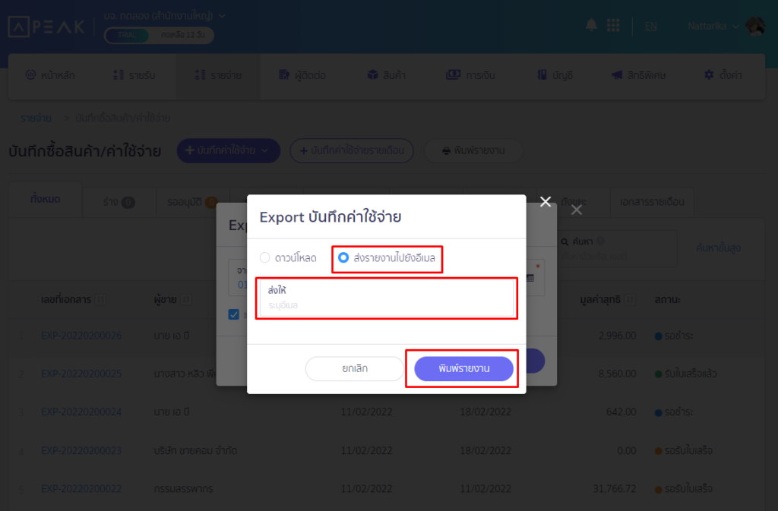
Task: Click the printer icon beside พิมพ์รายงาน in page toolbar
Action: [447, 151]
